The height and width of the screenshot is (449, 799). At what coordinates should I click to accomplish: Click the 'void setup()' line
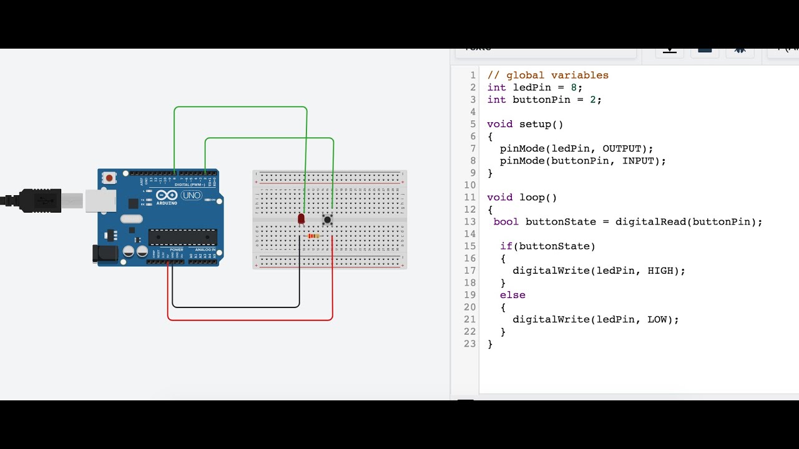526,124
